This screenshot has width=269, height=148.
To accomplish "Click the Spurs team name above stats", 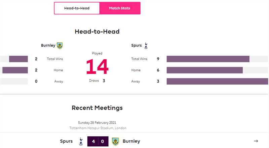I will tap(137, 46).
